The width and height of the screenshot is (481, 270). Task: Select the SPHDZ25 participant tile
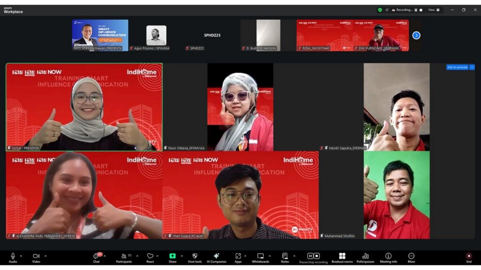click(212, 35)
